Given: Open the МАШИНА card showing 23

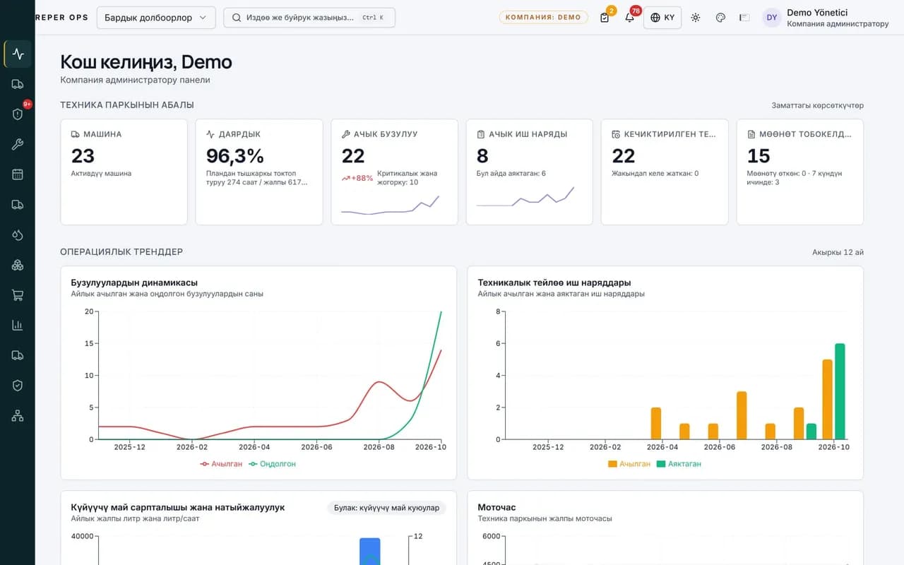Looking at the screenshot, I should tap(124, 172).
